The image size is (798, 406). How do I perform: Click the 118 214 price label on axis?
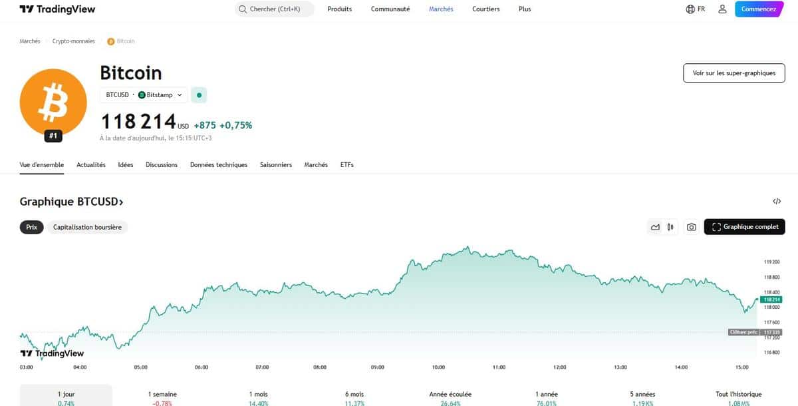click(x=771, y=300)
